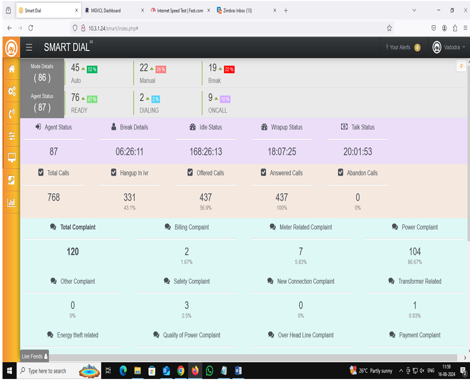This screenshot has height=380, width=470.
Task: Uncheck the Total Calls checkbox
Action: tap(41, 172)
